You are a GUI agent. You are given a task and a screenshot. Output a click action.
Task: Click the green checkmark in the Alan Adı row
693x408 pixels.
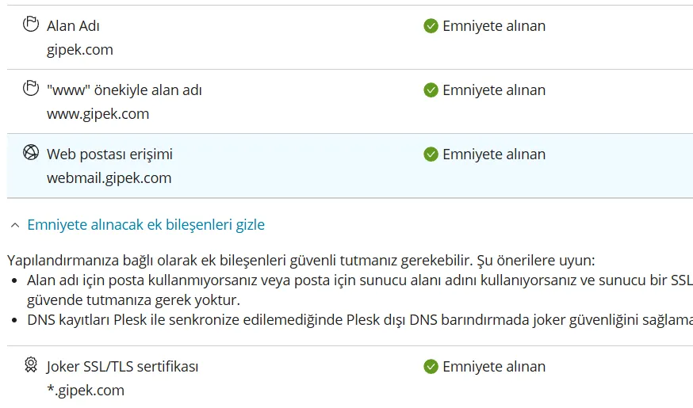point(431,26)
